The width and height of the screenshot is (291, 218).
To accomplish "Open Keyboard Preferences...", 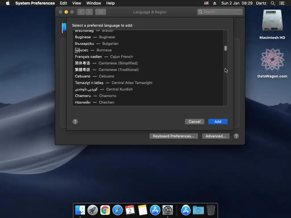I will (174, 136).
